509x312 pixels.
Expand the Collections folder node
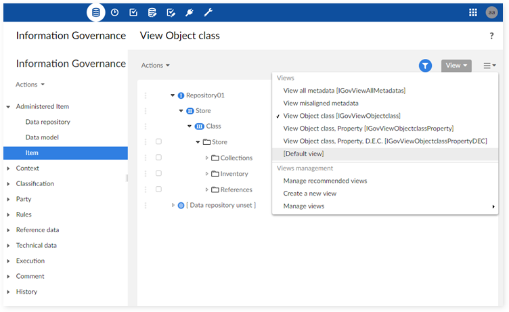(207, 158)
